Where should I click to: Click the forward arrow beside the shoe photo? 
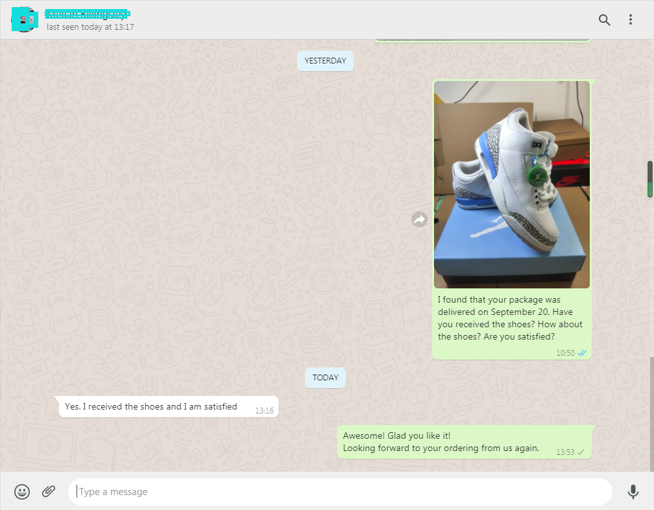(x=419, y=220)
